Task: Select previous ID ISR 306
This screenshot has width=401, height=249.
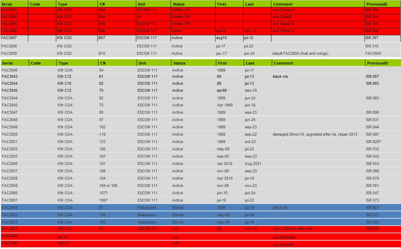Action: tap(372, 31)
